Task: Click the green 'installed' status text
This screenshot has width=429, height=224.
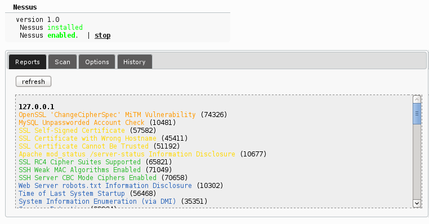Action: [x=65, y=28]
